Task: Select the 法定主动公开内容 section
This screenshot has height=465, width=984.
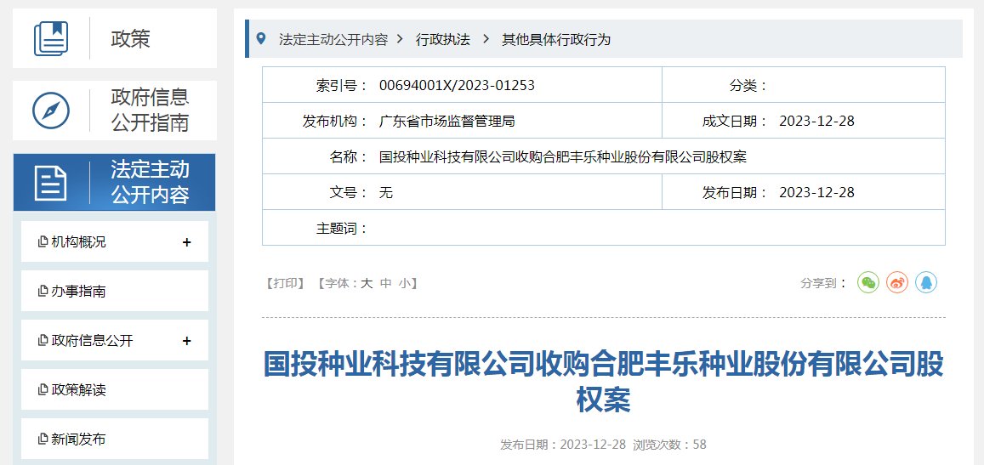Action: (x=115, y=183)
